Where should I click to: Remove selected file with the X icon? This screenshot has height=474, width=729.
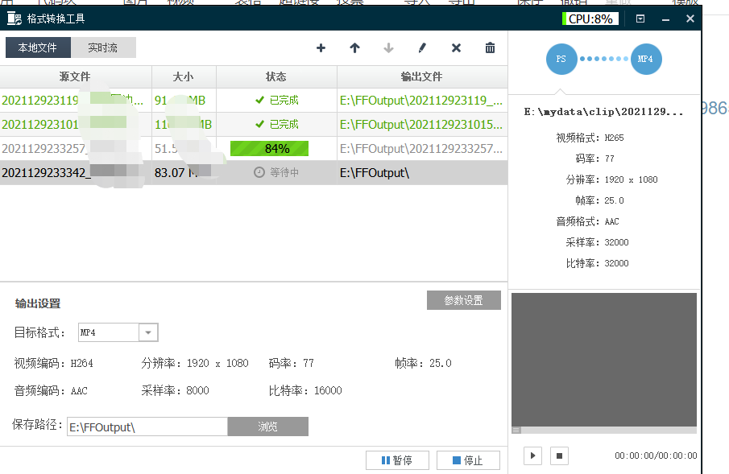pos(456,47)
